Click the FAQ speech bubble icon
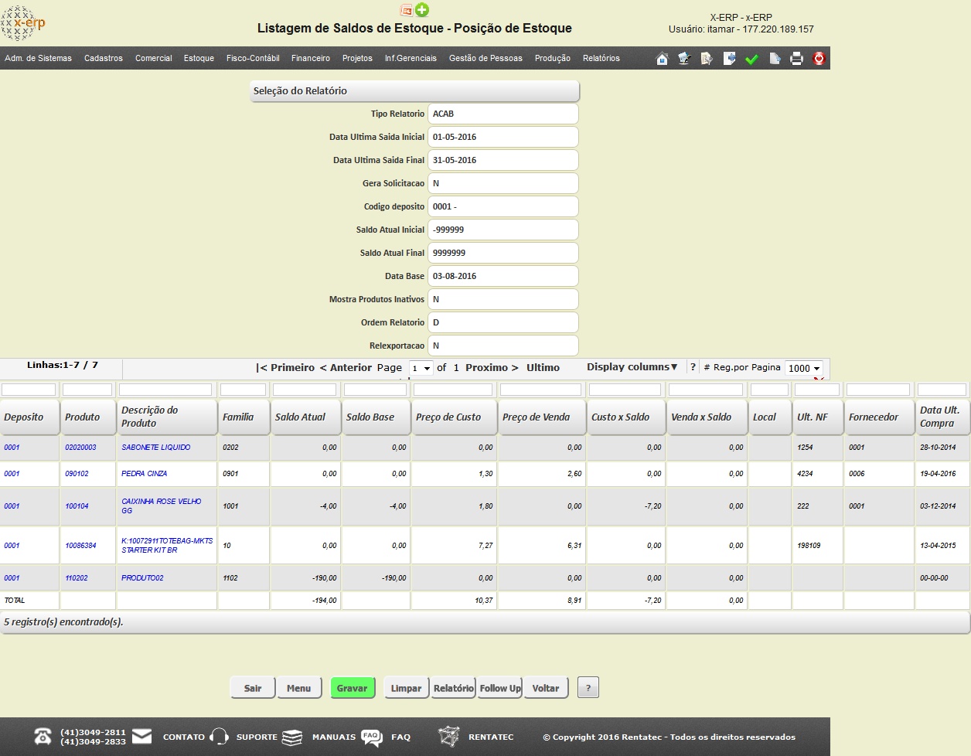 click(x=372, y=737)
